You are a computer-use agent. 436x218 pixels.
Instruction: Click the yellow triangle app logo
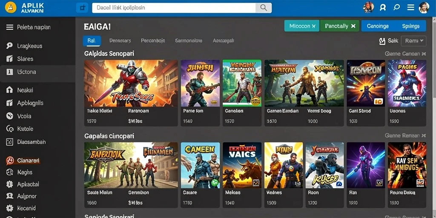click(10, 8)
